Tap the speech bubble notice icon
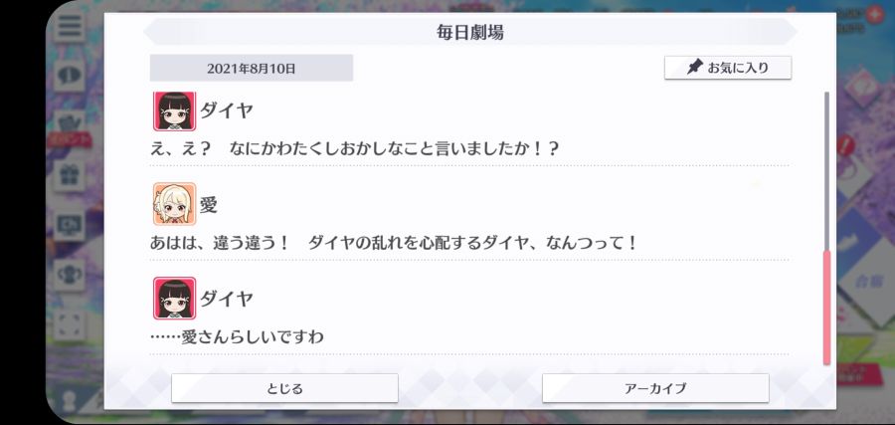Screen dimensions: 895x425 click(x=70, y=76)
